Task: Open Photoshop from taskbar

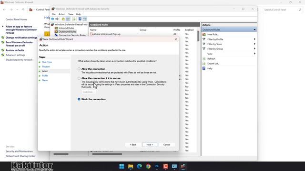Action: coord(157,166)
